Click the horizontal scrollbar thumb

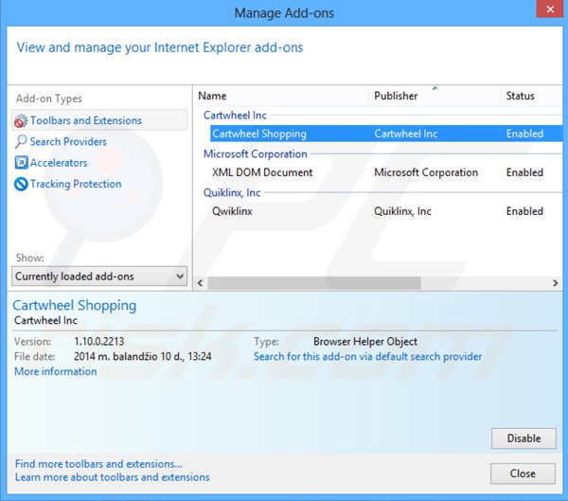[x=314, y=283]
